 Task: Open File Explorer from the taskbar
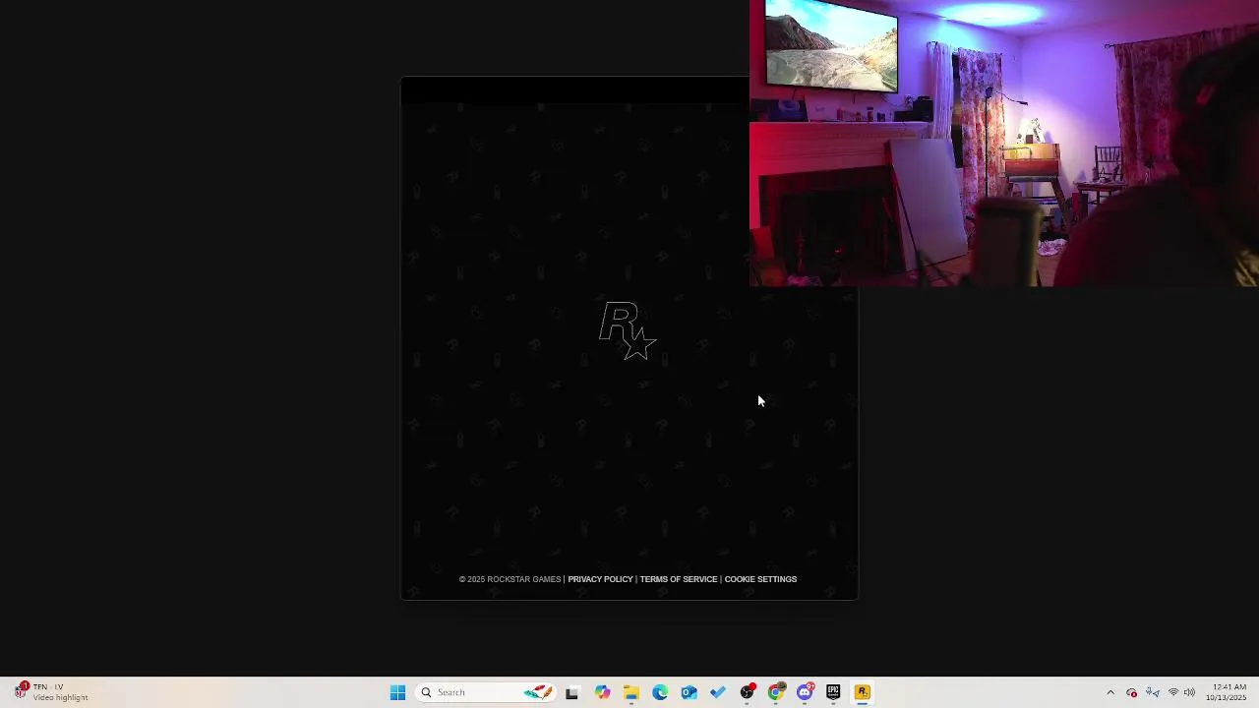(630, 692)
